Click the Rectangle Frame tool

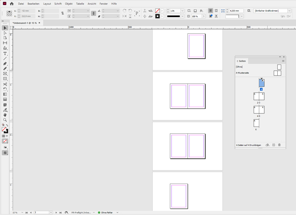coord(5,74)
